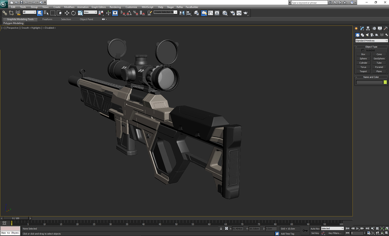The height and width of the screenshot is (236, 389).
Task: Open Key Filters settings
Action: [x=335, y=233]
